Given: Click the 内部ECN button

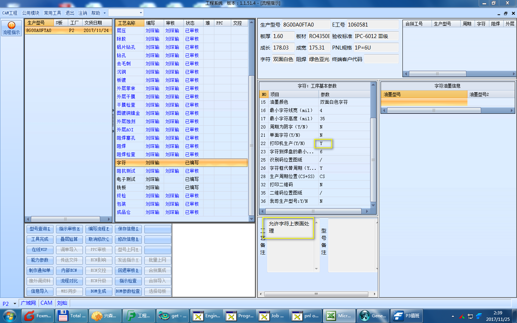Looking at the screenshot, I should (x=69, y=271).
